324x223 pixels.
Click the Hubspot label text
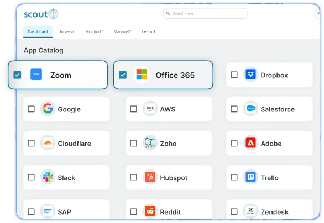pos(174,178)
